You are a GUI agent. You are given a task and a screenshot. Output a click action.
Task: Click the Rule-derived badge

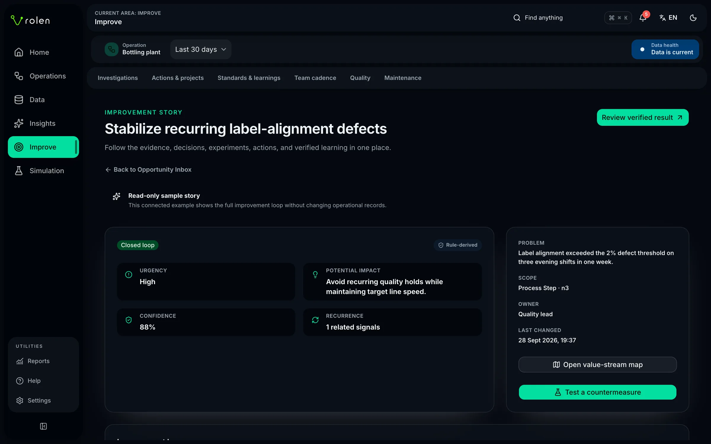point(458,245)
